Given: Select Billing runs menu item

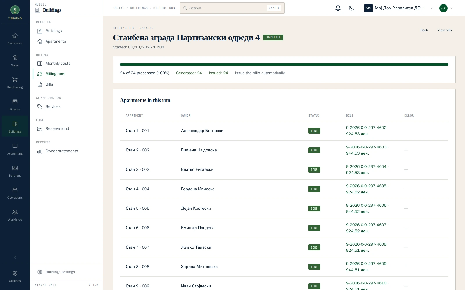Looking at the screenshot, I should [67, 74].
